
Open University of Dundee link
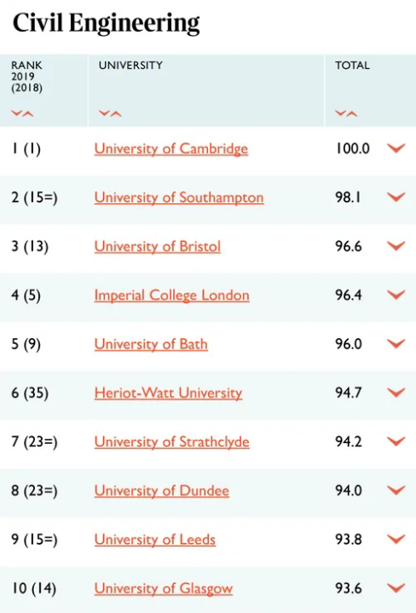(x=162, y=491)
